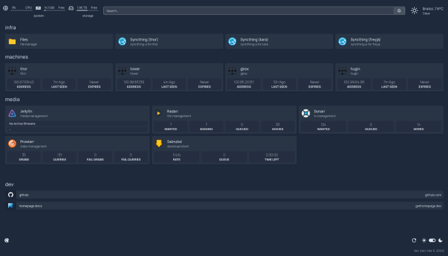Click the disk icon beside 1.96 TB Free
This screenshot has width=448, height=256.
point(71,8)
